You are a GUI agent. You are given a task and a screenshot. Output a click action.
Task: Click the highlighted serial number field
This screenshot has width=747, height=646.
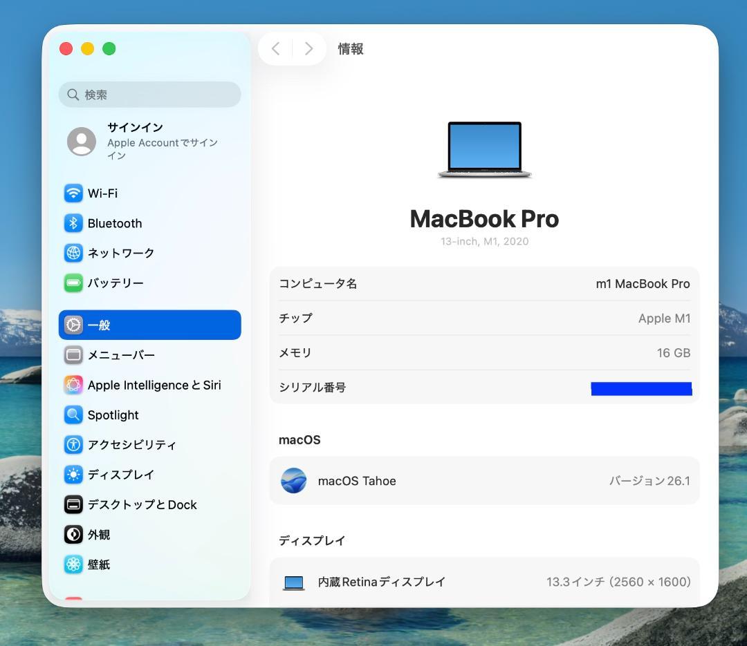[640, 388]
